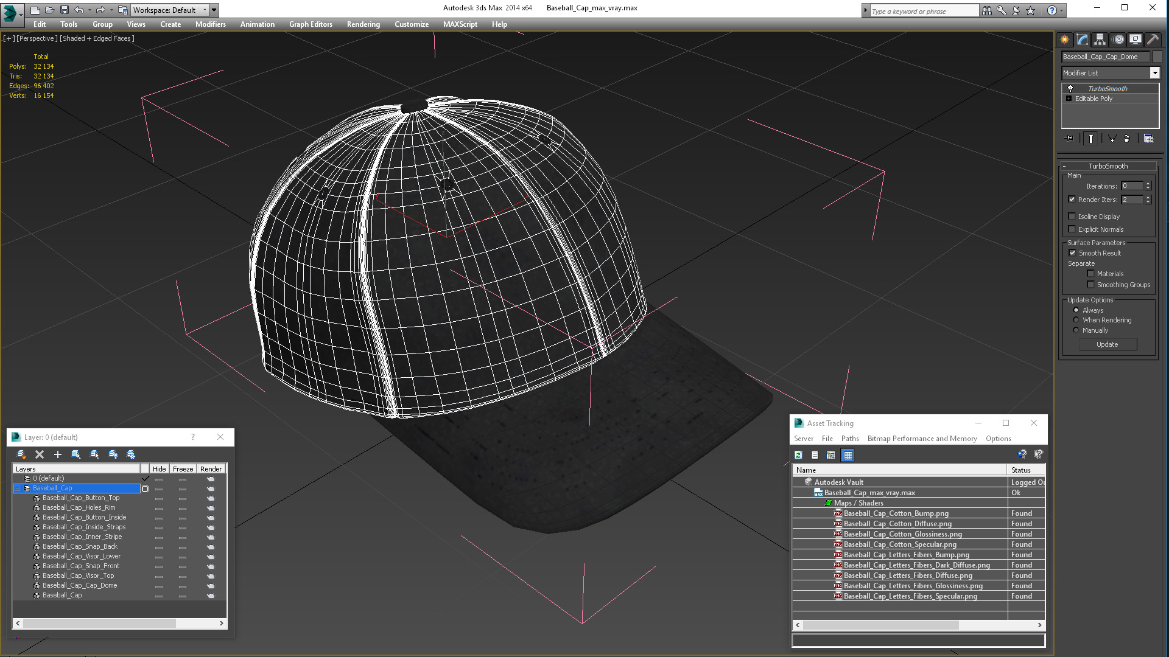1169x657 pixels.
Task: Open Asset Tracking Paths menu
Action: (x=849, y=438)
